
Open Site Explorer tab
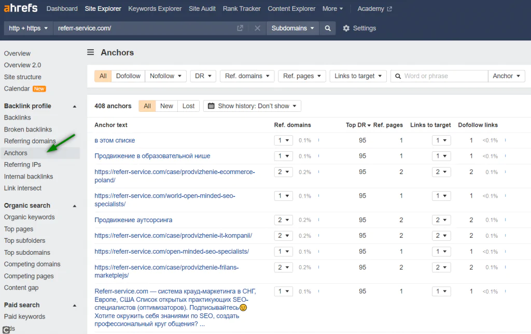click(103, 9)
